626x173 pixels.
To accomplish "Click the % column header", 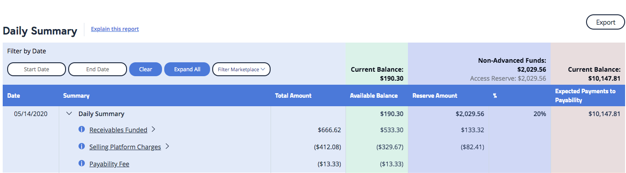I will [x=495, y=95].
